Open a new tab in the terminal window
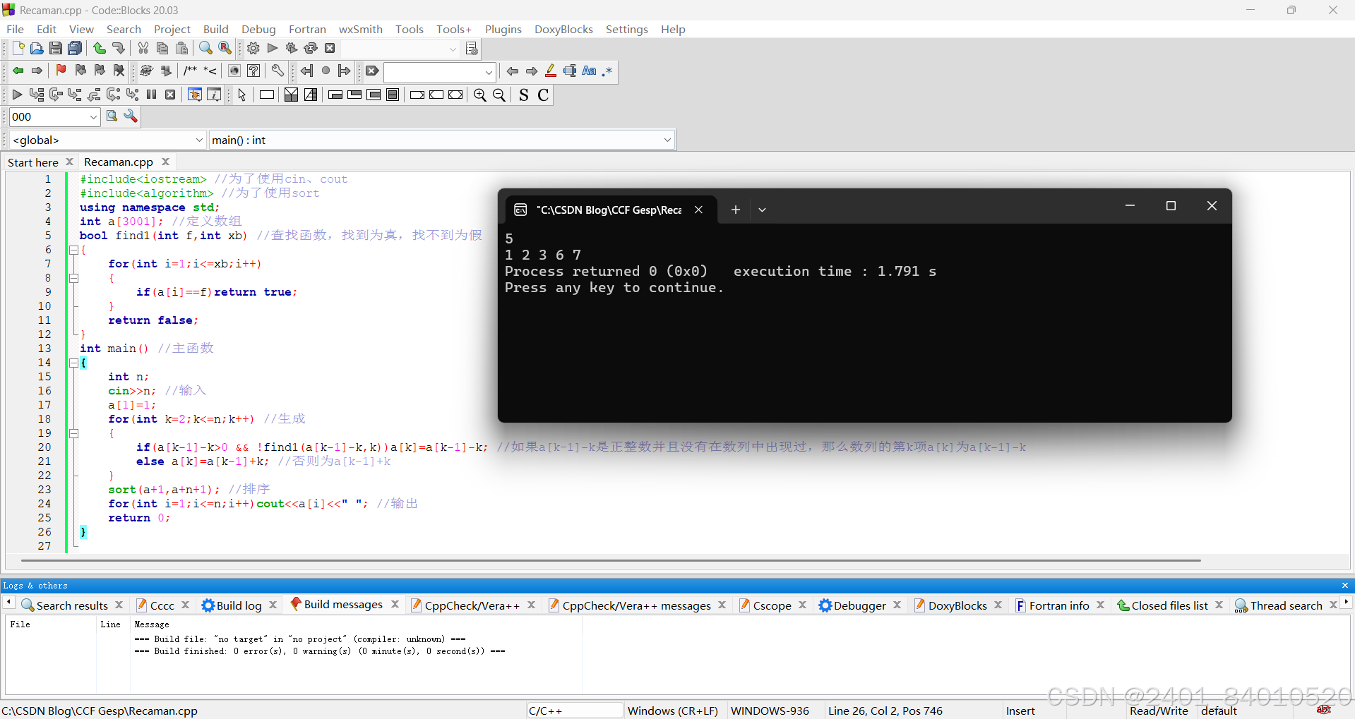1355x719 pixels. 736,210
